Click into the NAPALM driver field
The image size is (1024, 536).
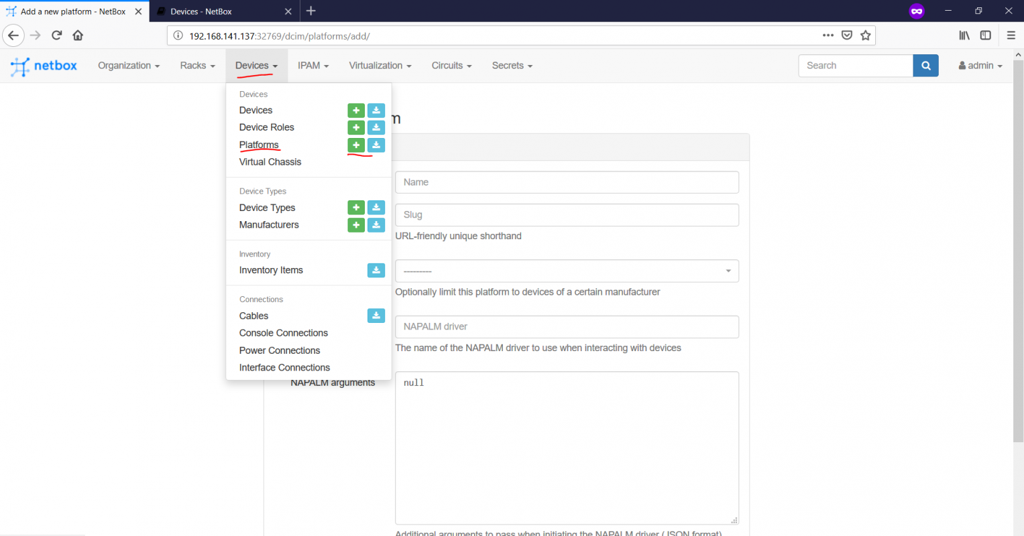tap(567, 326)
